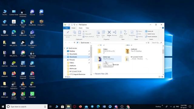Click the Refresh button beside address bar
The image size is (194, 109).
pyautogui.click(x=149, y=43)
